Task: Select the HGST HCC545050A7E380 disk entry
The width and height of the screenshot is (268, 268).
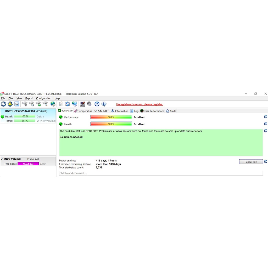Action: [20, 111]
